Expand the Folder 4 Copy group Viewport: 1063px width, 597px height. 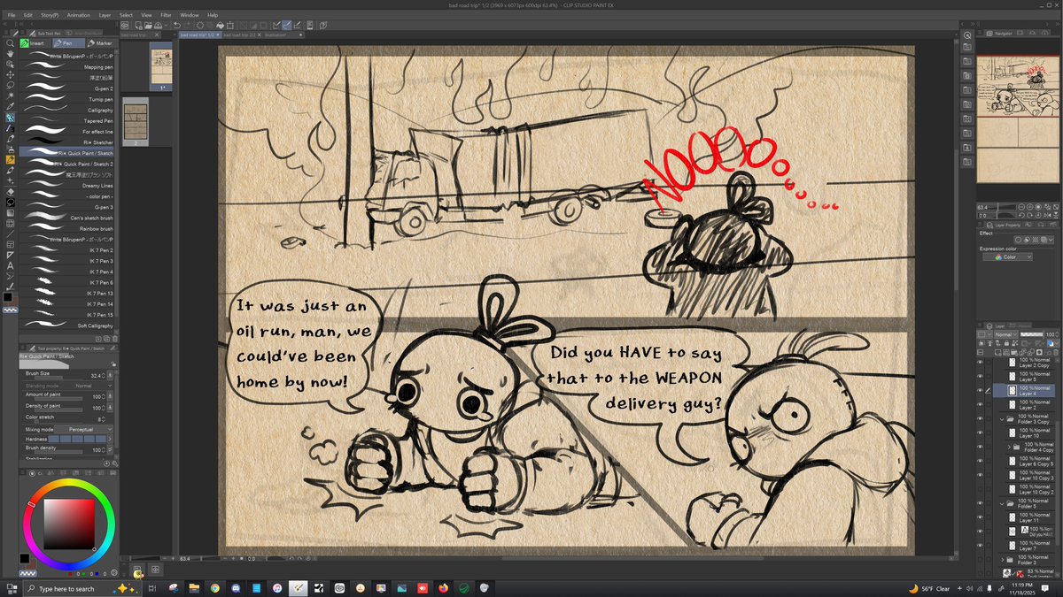coord(1009,447)
